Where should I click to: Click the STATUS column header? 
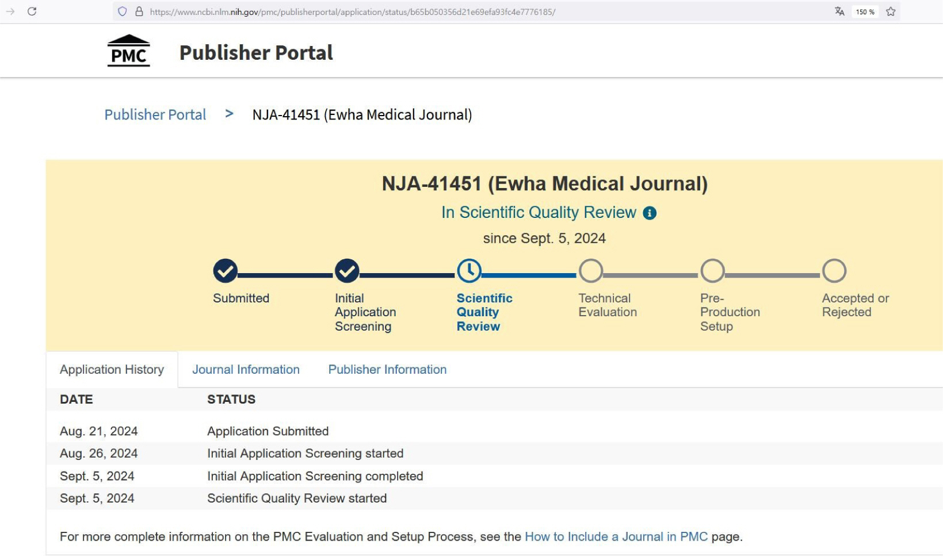click(231, 399)
